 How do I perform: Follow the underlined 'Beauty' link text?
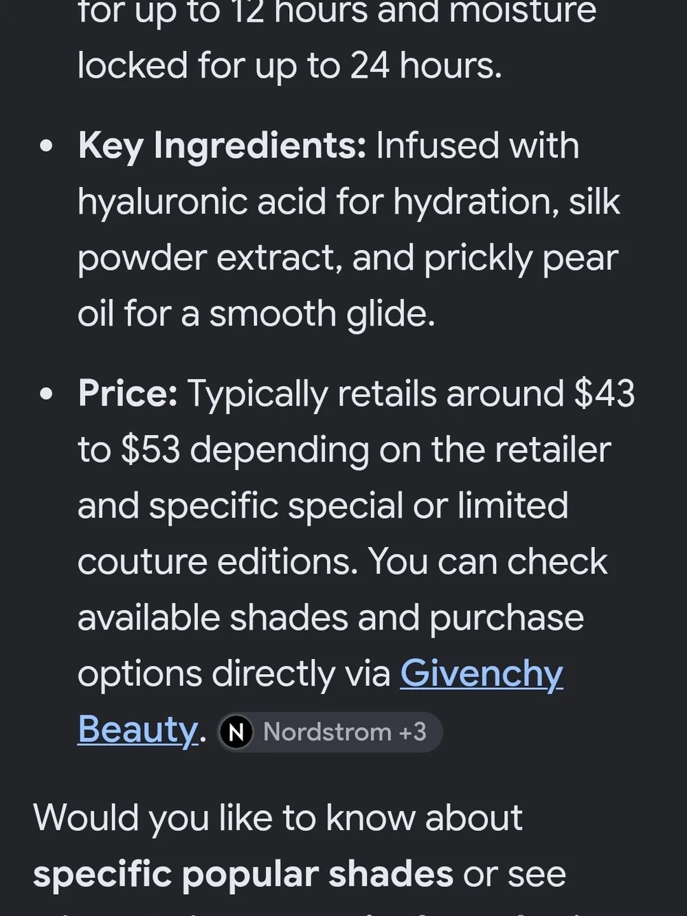137,730
